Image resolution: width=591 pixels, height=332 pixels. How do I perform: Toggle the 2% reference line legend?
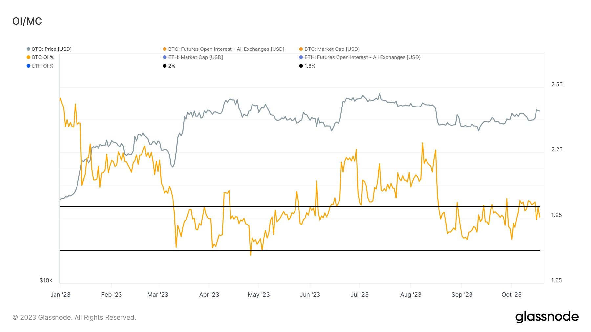[169, 66]
